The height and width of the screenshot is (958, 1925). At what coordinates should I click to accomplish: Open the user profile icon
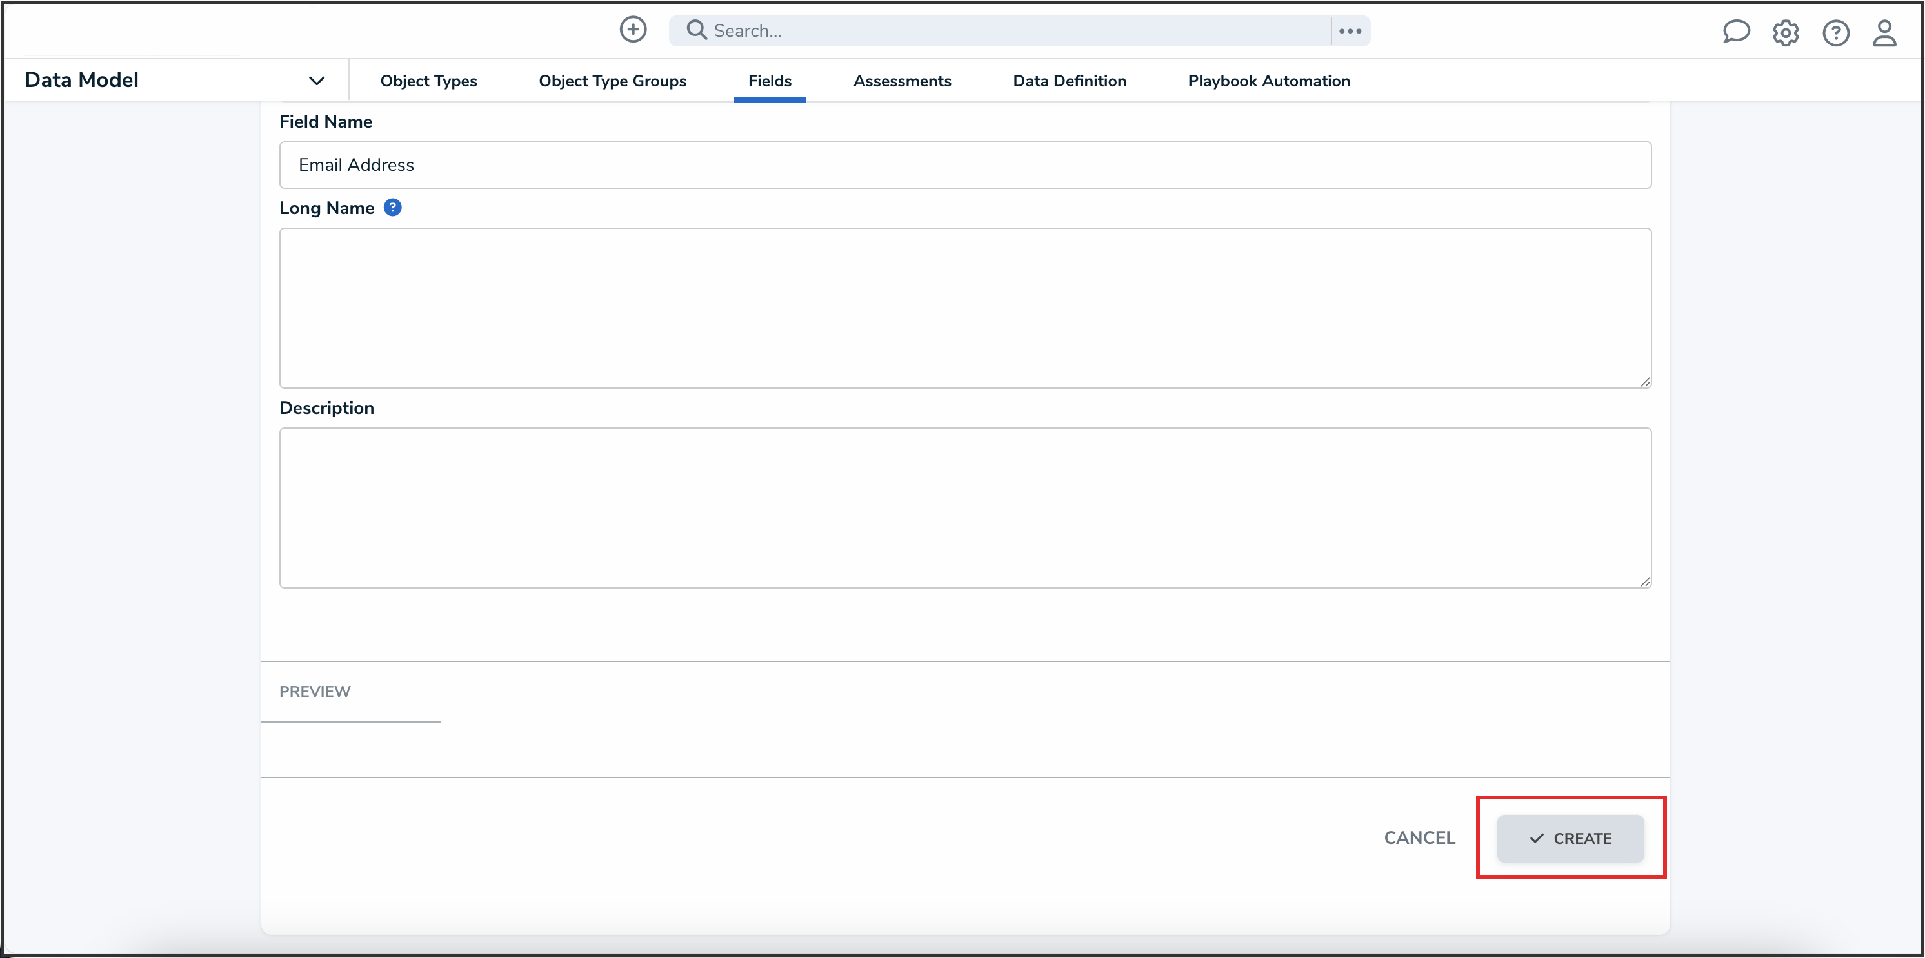(x=1884, y=33)
